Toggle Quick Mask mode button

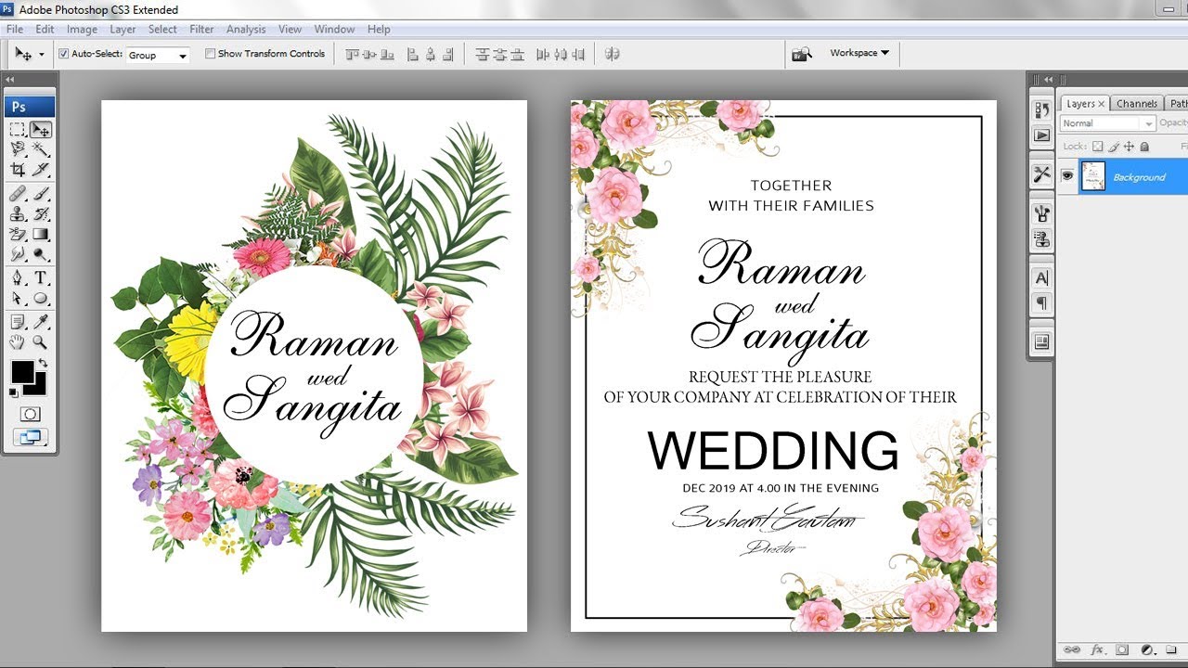[x=30, y=414]
